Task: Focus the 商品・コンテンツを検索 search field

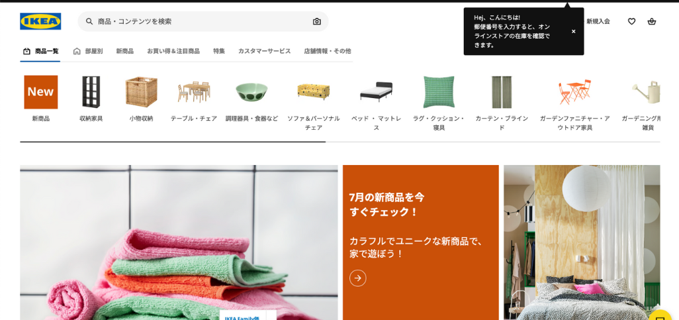Action: (203, 21)
